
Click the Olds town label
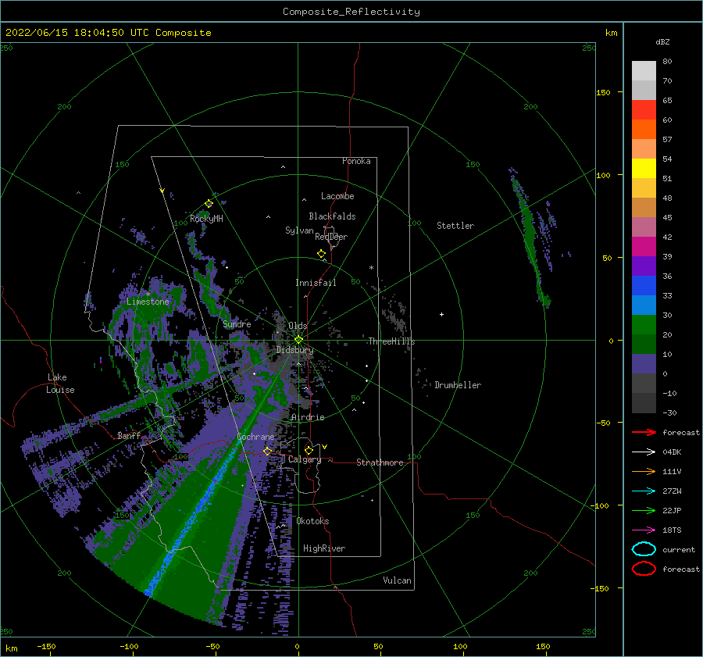click(298, 326)
